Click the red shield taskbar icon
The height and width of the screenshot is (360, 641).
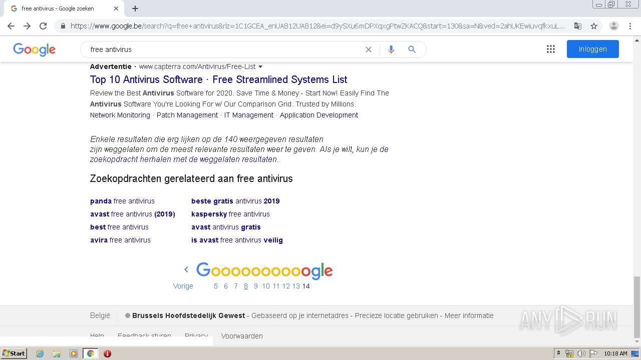(x=107, y=353)
